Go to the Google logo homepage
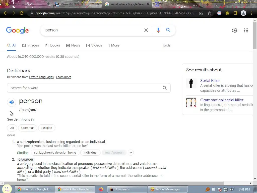Viewport: 257px width, 193px height. tap(17, 30)
